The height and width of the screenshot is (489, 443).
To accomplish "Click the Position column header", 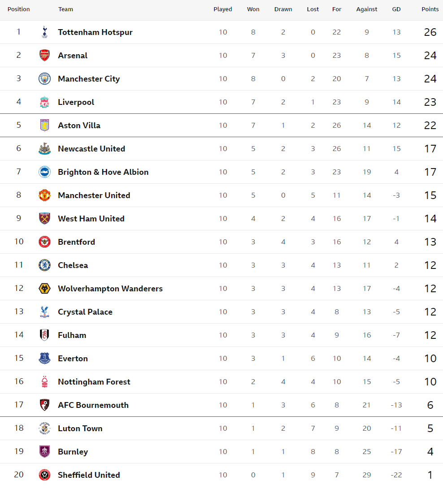I will pos(19,9).
